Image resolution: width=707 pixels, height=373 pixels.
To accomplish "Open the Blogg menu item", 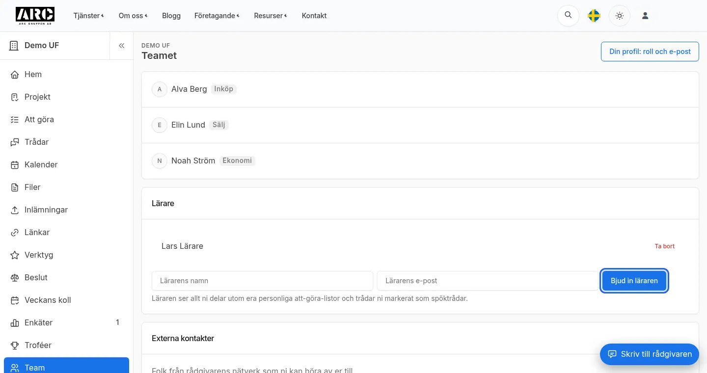I will [x=171, y=16].
